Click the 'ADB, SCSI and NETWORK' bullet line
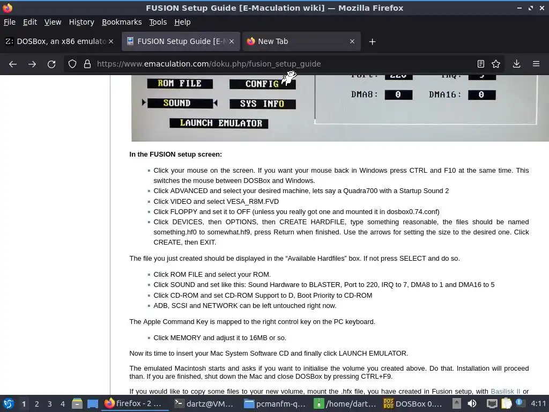The image size is (549, 412). tap(244, 306)
